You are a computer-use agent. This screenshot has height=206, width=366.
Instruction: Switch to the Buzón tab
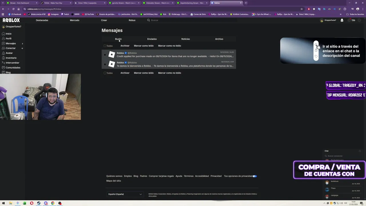pyautogui.click(x=118, y=39)
